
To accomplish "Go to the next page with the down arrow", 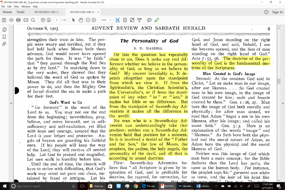I will 49,20.
